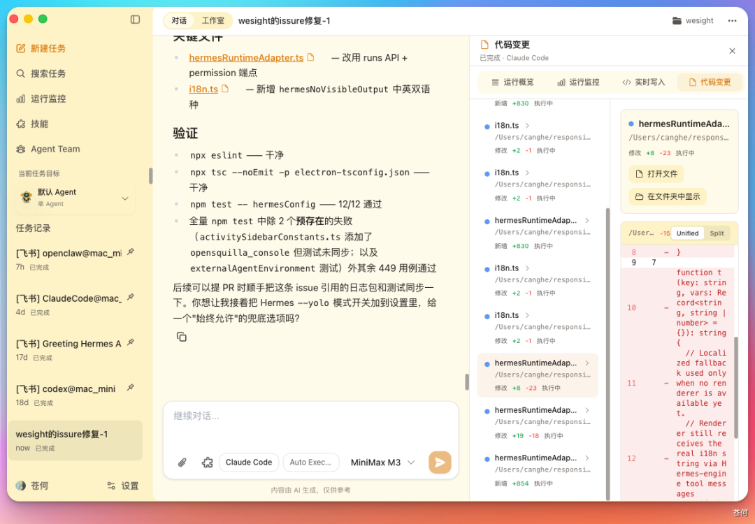Click file icon beside hermesRuntimeAdapter.ts link

coord(311,57)
